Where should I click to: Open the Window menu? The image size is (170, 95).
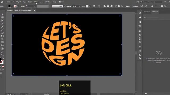coord(48,2)
